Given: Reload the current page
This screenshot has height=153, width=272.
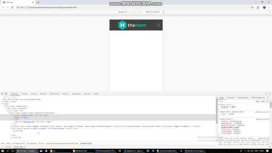Looking at the screenshot, I should pyautogui.click(x=12, y=7).
